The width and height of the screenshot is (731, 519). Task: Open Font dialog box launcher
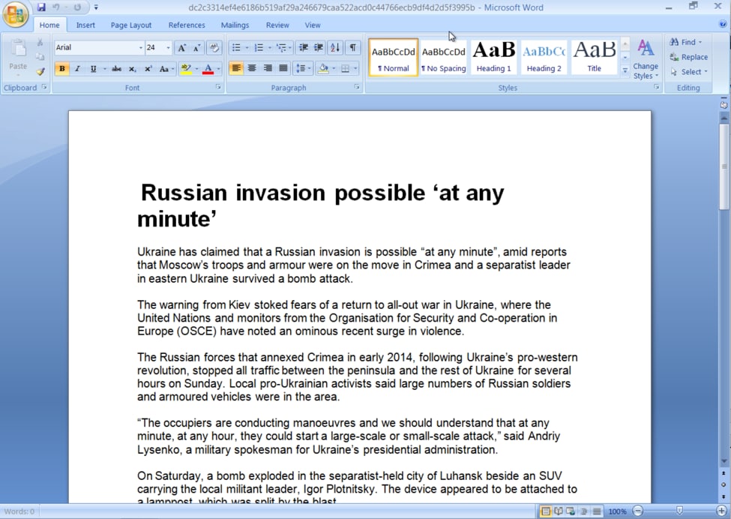coord(218,87)
